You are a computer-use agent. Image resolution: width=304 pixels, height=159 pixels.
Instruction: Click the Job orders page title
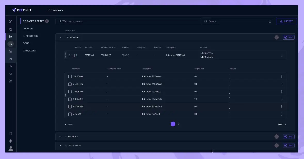(55, 10)
